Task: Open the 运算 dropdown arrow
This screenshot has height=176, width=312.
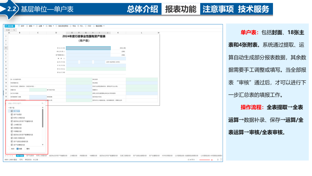Action: (44, 26)
